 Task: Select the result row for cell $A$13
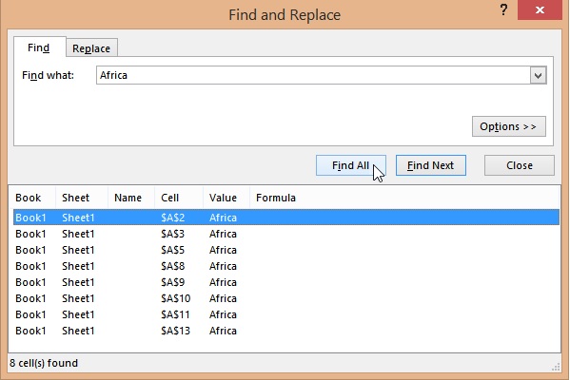(286, 331)
